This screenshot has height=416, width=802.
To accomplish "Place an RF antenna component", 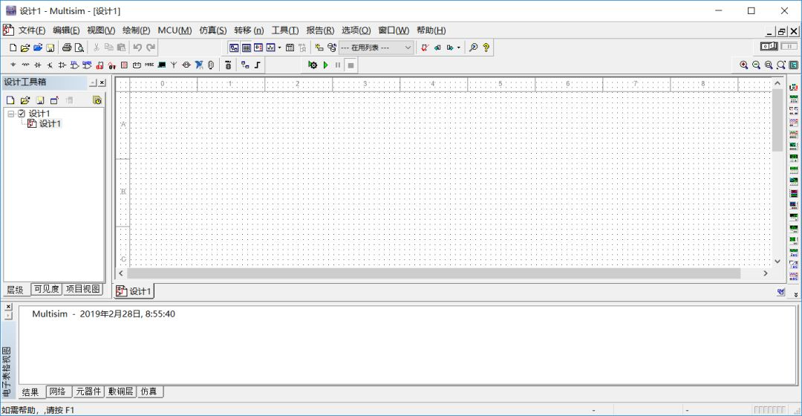I will [x=174, y=65].
